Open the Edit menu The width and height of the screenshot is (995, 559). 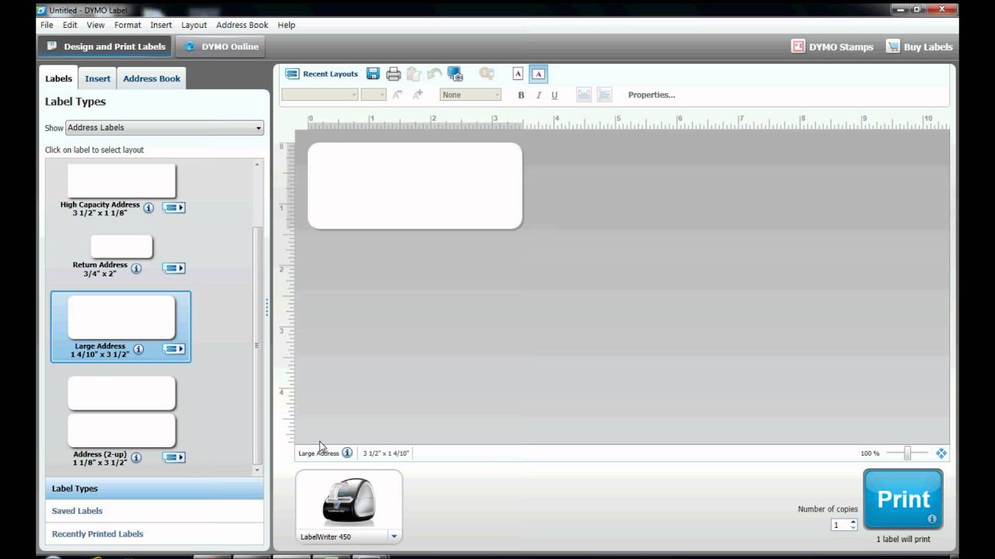(70, 25)
